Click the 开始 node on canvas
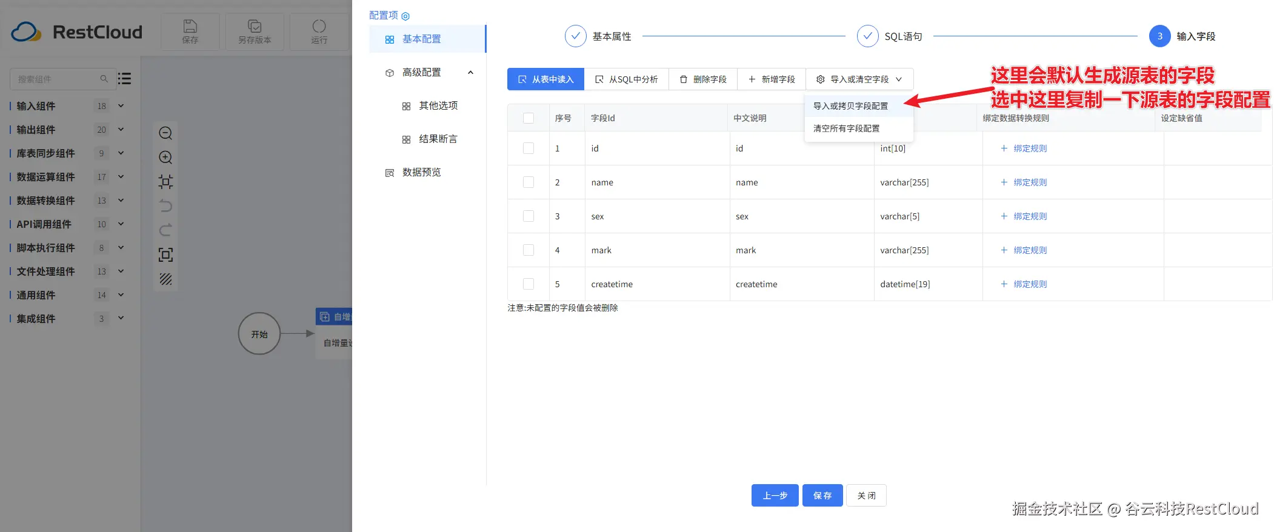The height and width of the screenshot is (532, 1274). [x=259, y=334]
